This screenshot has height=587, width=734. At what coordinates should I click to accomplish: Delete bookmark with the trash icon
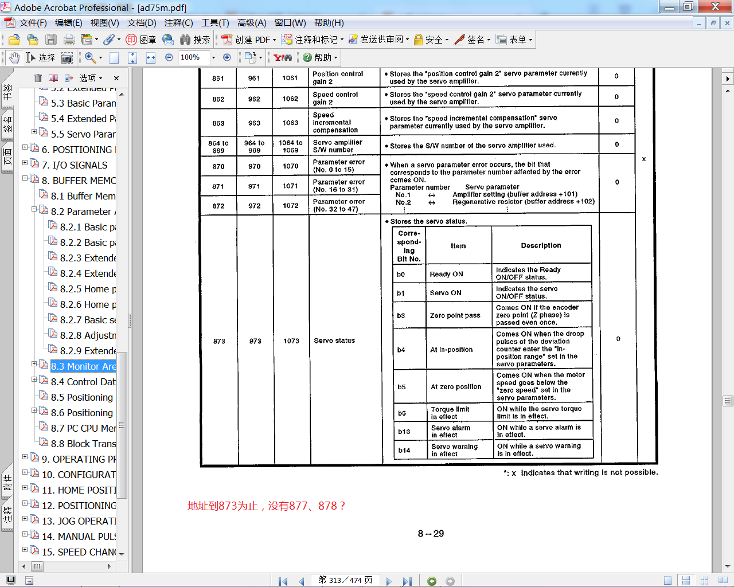pos(38,78)
